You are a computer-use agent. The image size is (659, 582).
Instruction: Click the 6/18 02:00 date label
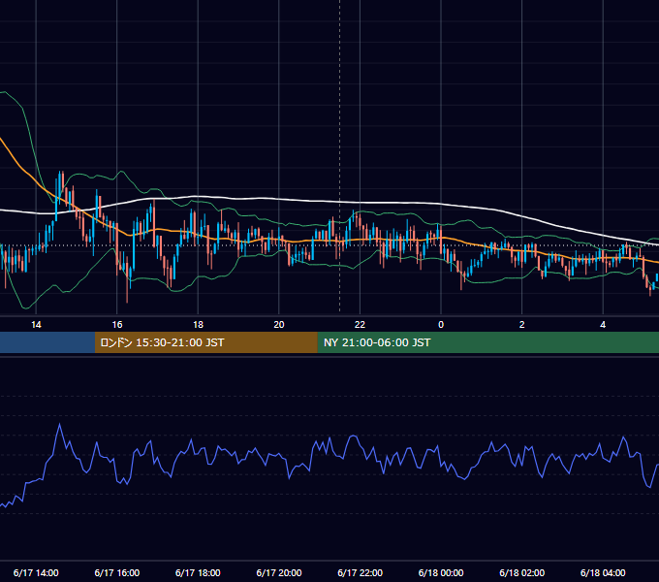[522, 572]
